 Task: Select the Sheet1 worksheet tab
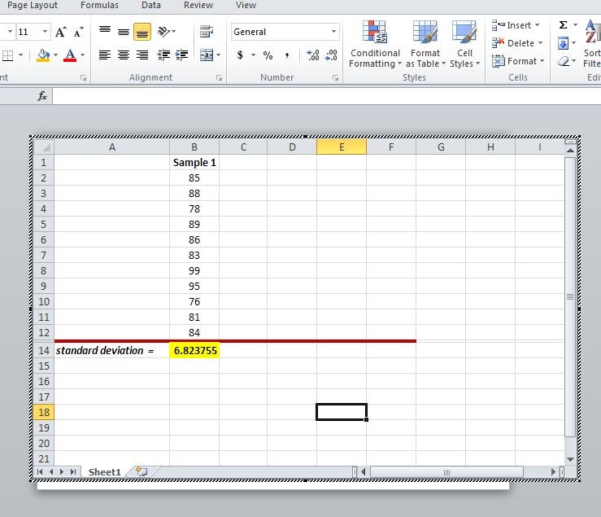tap(104, 471)
